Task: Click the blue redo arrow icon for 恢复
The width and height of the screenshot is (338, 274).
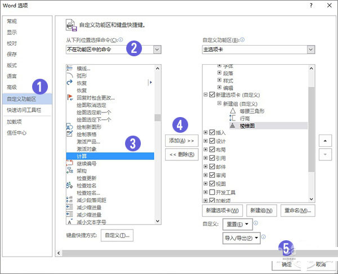Action: click(70, 83)
